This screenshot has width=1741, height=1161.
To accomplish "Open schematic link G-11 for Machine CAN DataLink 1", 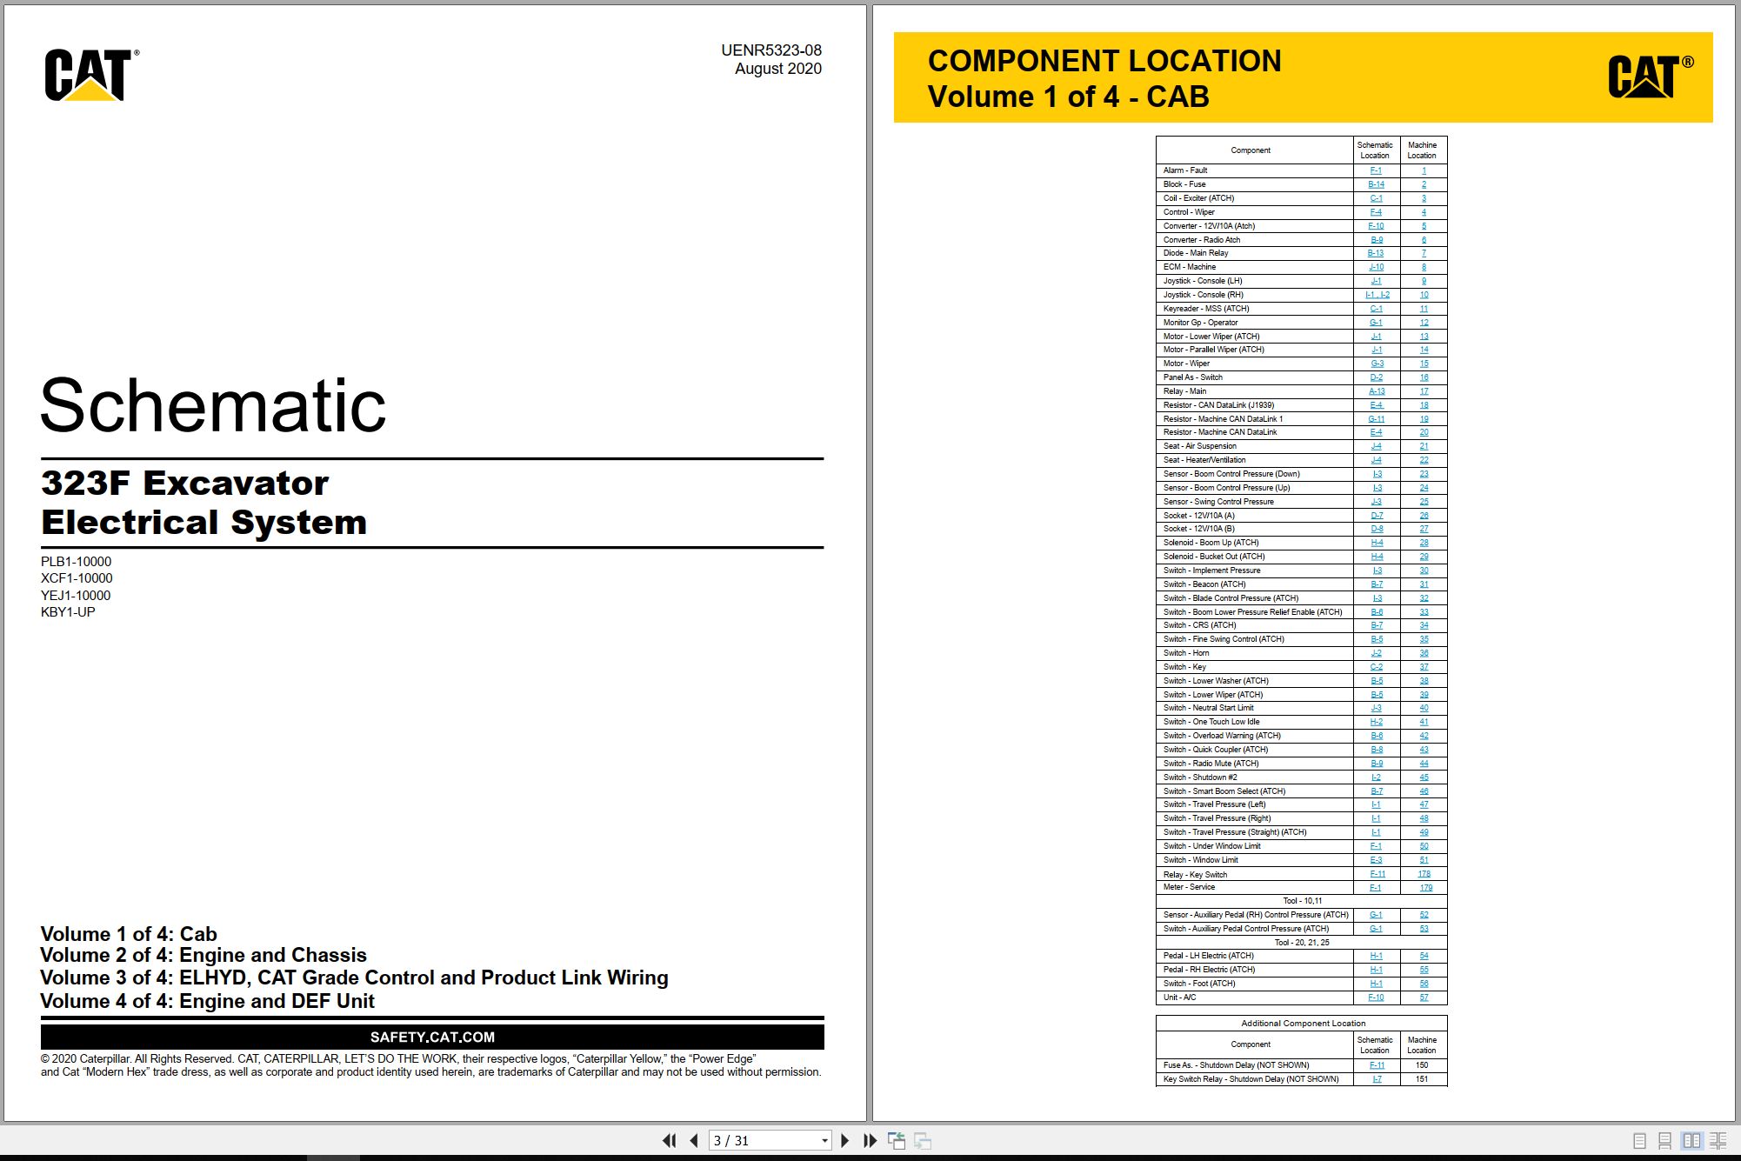I will pos(1377,419).
